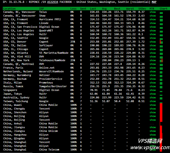Click the Worst column header
170x153 pixels.
coord(130,9)
